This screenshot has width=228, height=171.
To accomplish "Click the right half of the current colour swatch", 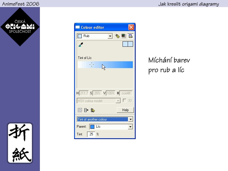I will [x=131, y=44].
